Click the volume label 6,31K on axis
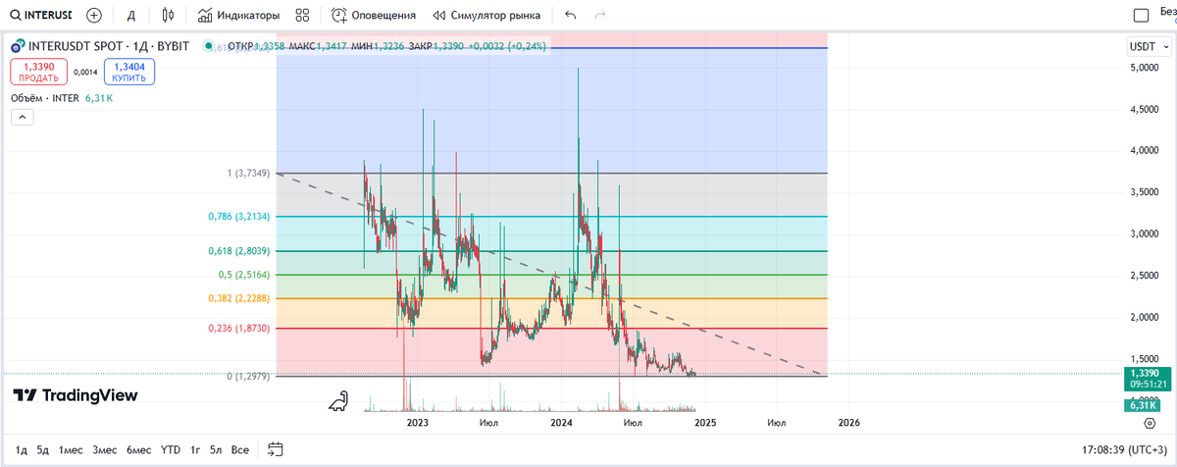 1144,404
